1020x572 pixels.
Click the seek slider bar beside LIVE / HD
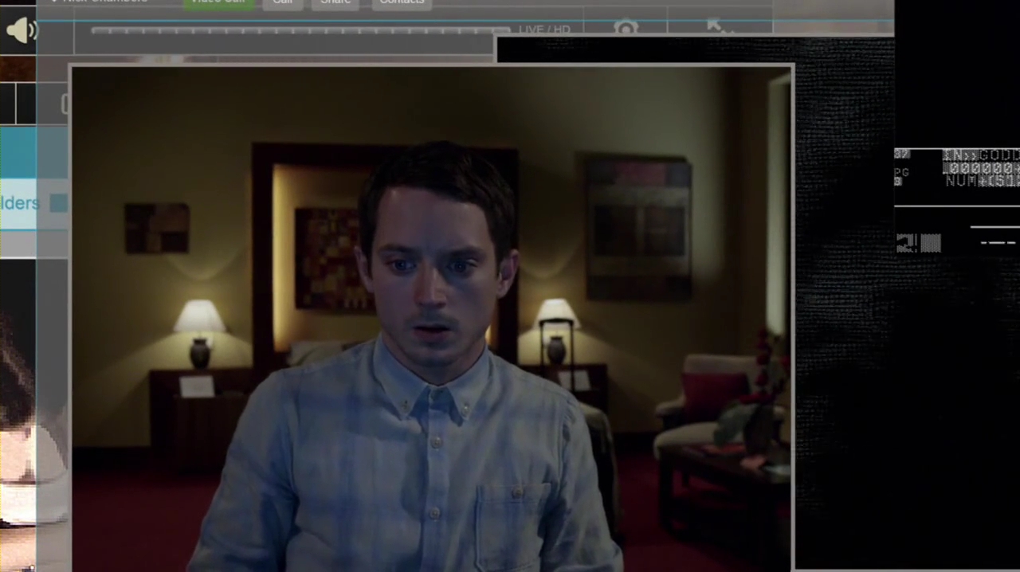[300, 31]
